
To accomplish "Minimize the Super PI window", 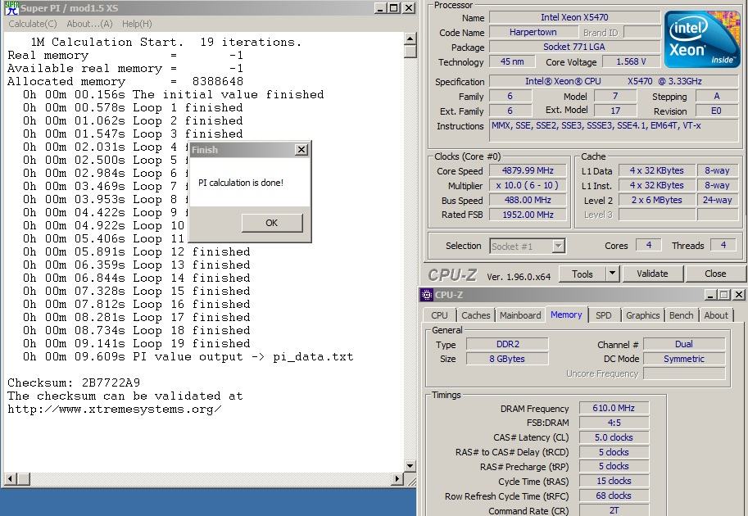I will coord(380,8).
